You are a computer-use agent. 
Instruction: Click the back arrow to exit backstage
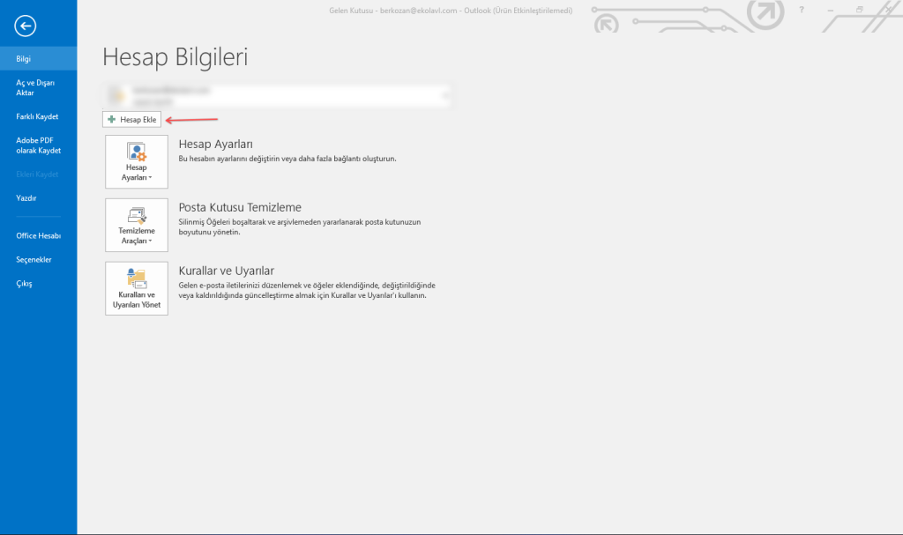tap(26, 26)
